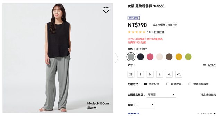Open the size chart ruler icon
Viewport: 222px width, 124px height.
point(204,65)
